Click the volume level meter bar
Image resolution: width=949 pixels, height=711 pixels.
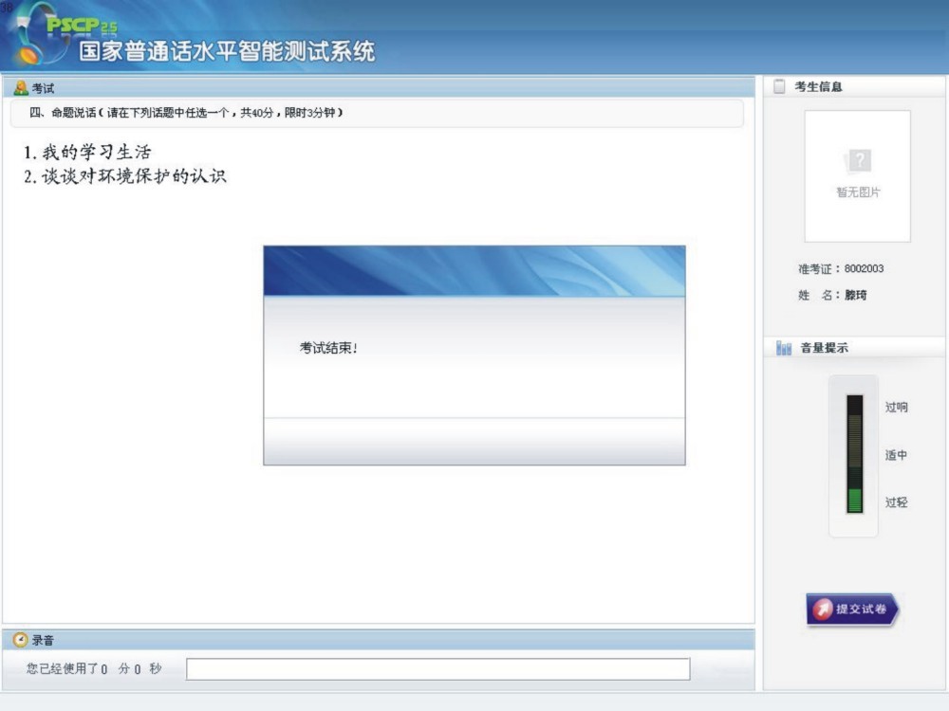854,454
